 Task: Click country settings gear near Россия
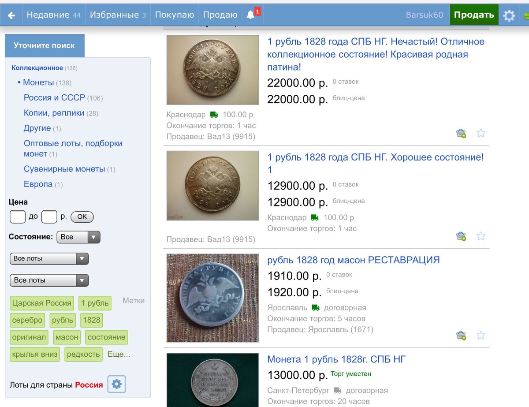pyautogui.click(x=116, y=384)
